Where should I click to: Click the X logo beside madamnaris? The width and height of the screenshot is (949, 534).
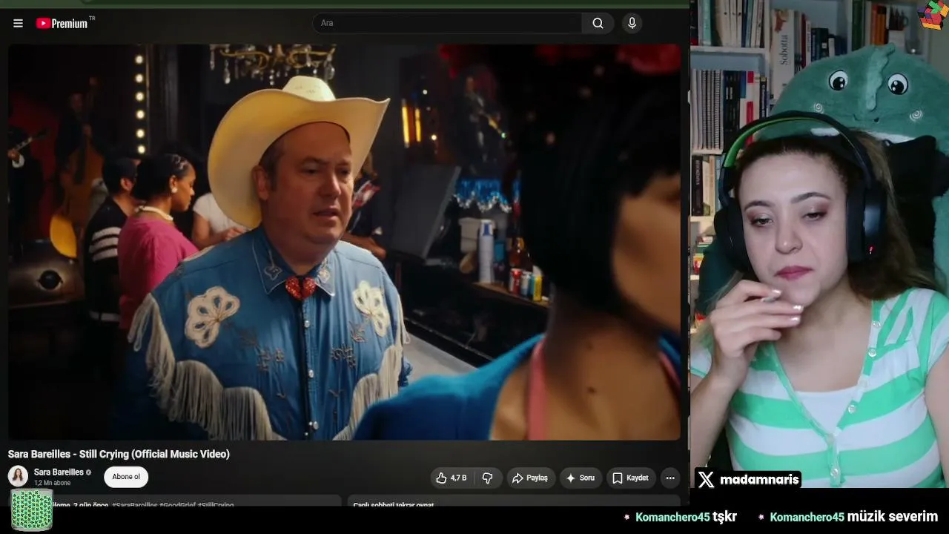tap(706, 480)
